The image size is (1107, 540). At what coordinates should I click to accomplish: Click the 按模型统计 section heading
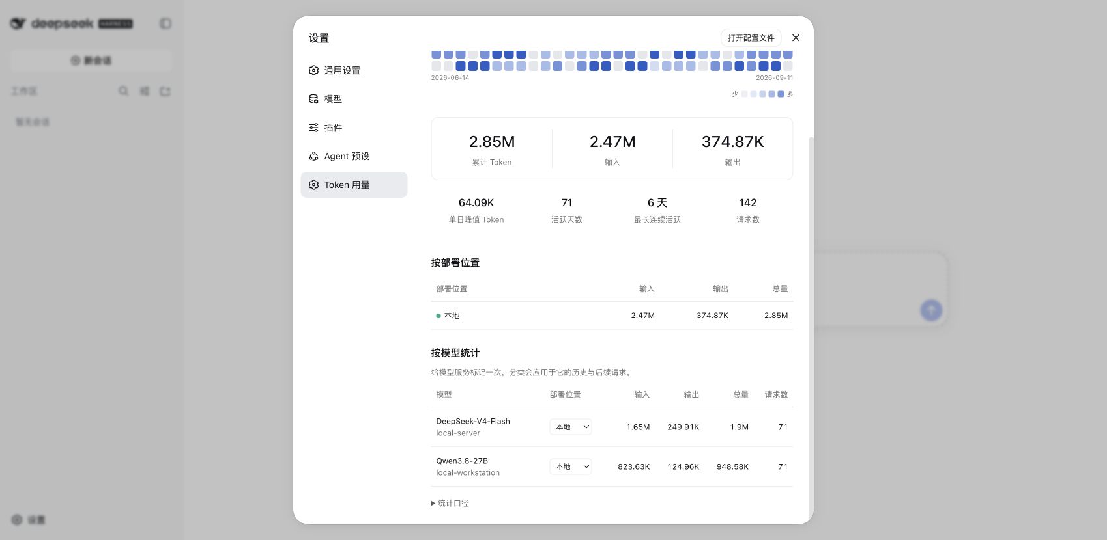point(455,353)
